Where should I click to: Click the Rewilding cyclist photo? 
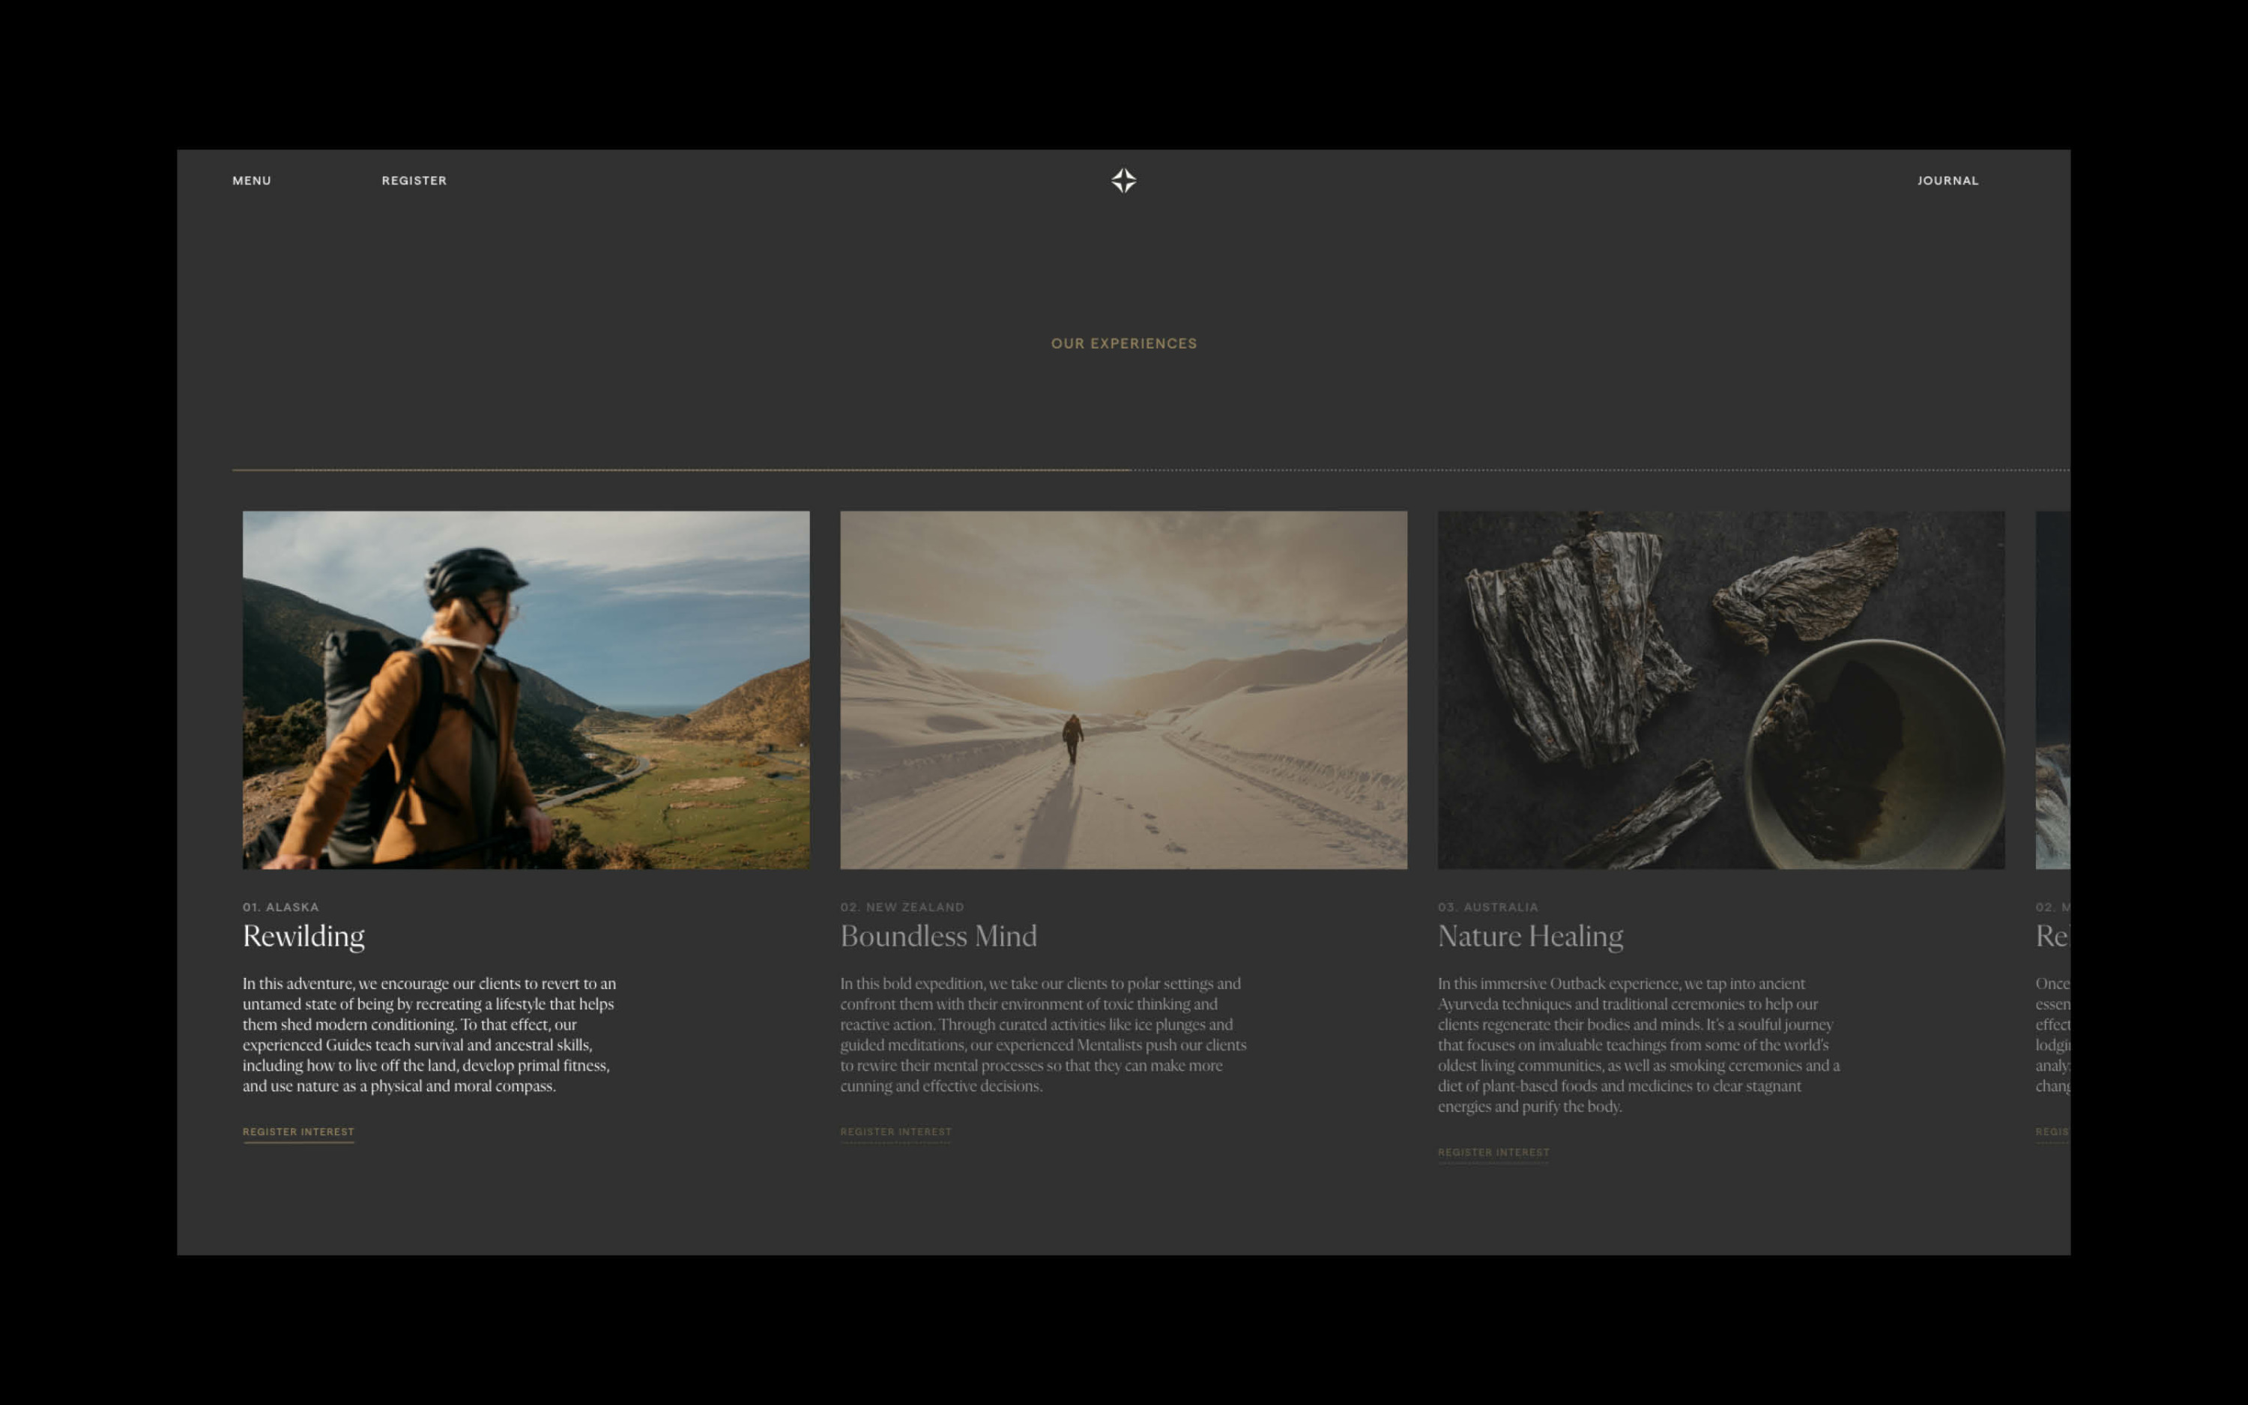[526, 689]
